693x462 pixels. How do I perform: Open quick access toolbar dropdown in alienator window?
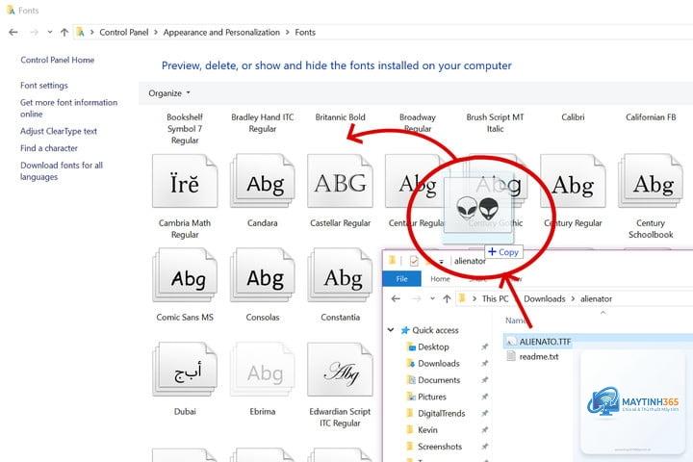(441, 262)
